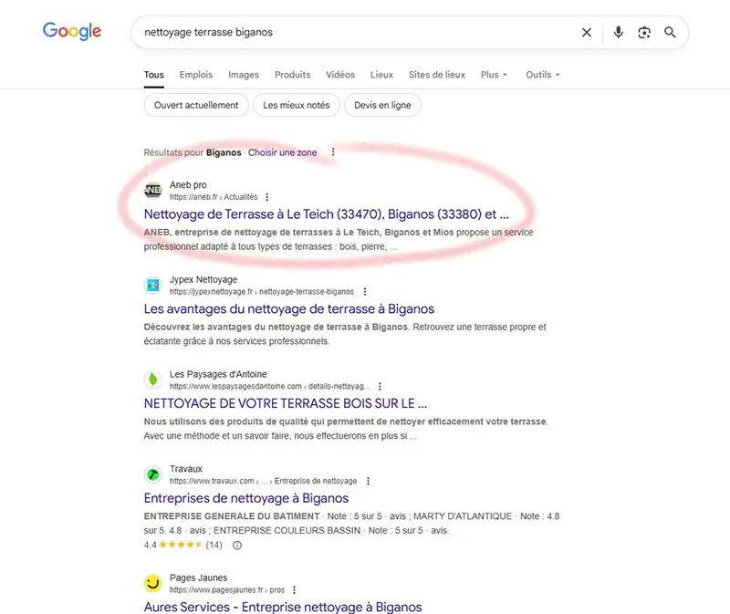Open the three-dot menu beside 'Choisir une zone'

click(x=332, y=151)
